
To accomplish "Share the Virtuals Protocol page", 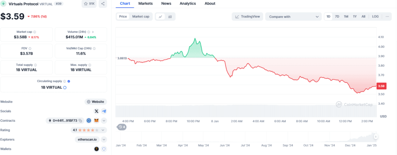I will [103, 4].
